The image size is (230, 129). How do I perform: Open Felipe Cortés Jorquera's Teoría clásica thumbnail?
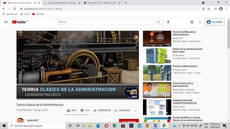coord(157,90)
